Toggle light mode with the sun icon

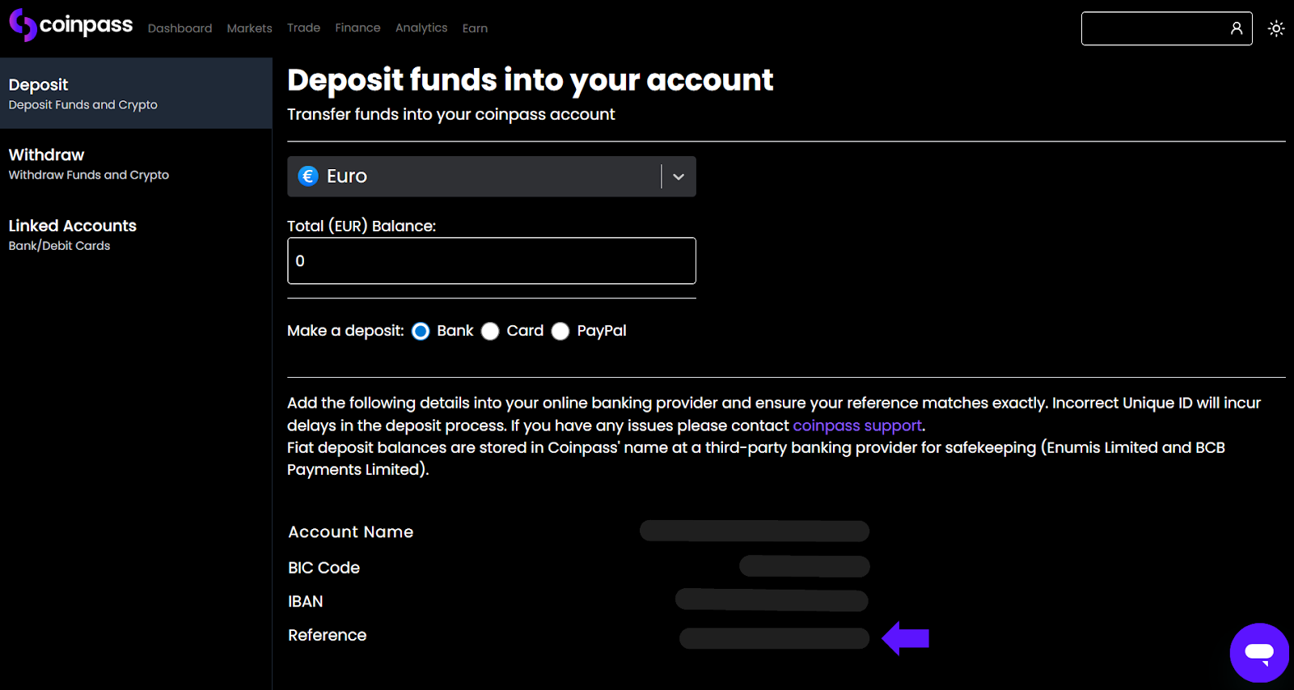tap(1276, 28)
